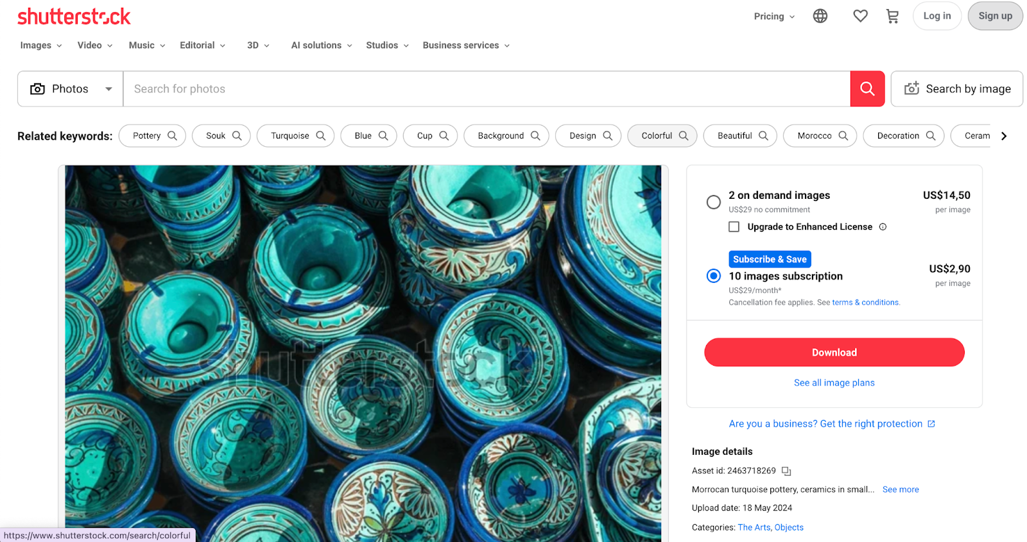
Task: Check Upgrade to Enhanced License
Action: tap(734, 226)
